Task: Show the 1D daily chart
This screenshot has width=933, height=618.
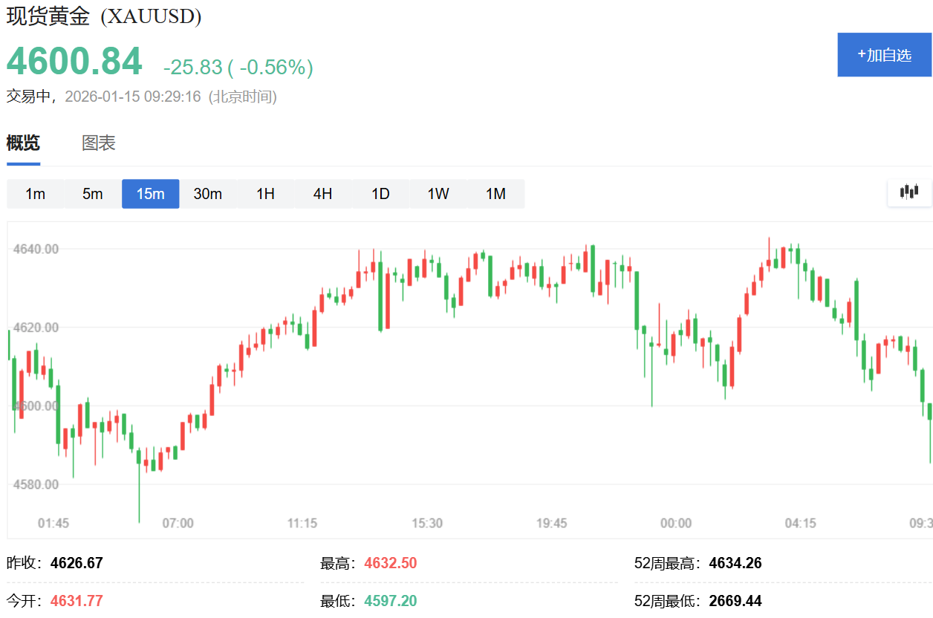Action: (380, 194)
